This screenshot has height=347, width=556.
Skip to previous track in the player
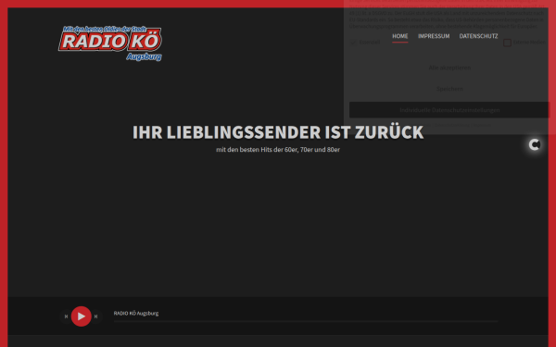[66, 316]
